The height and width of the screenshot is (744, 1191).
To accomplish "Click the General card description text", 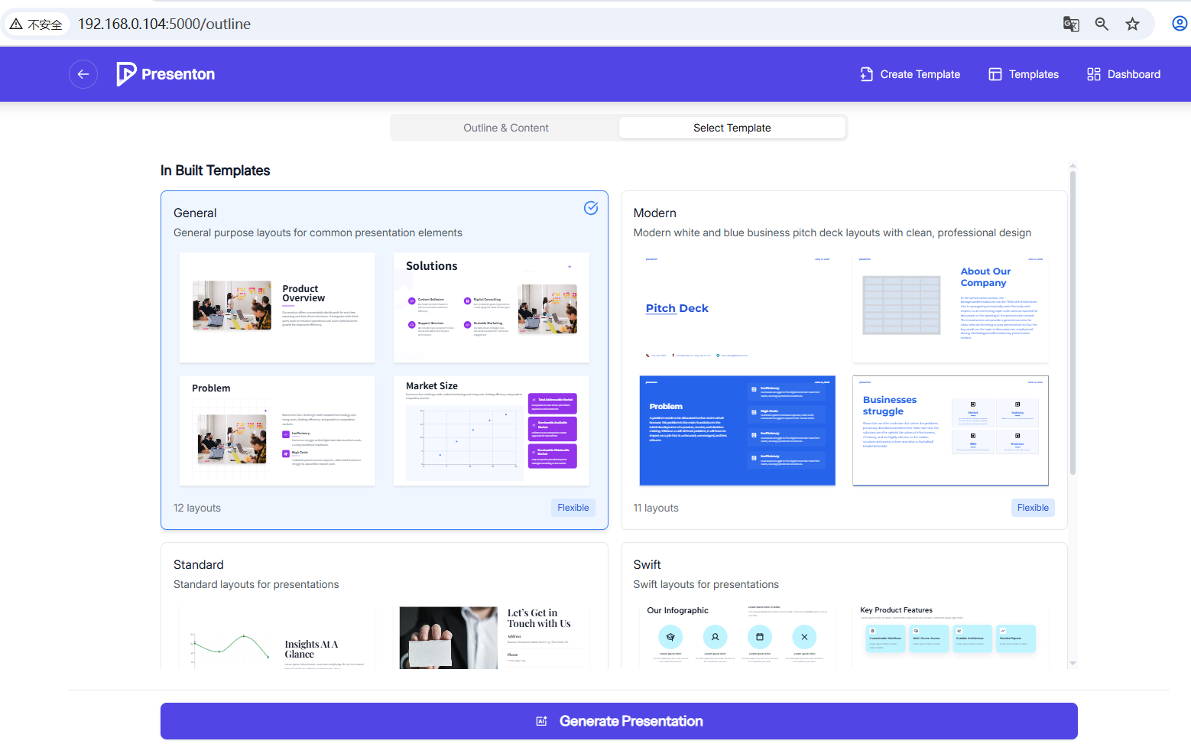I will click(x=318, y=232).
